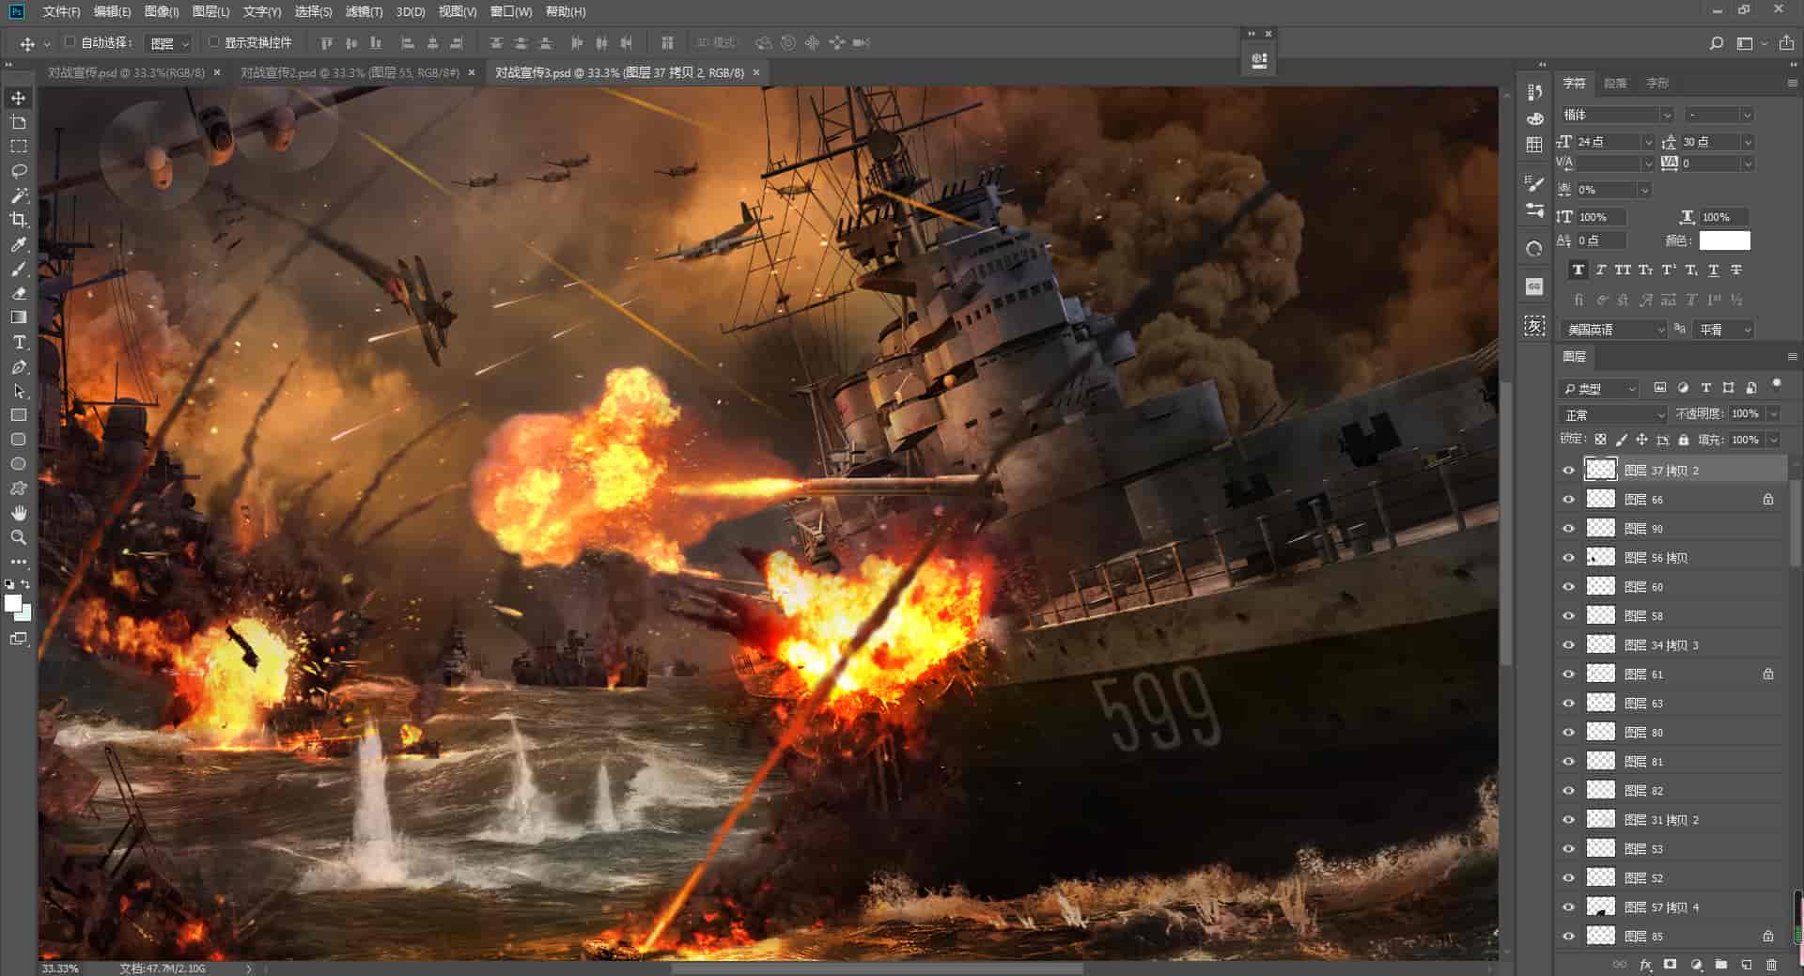Viewport: 1804px width, 976px height.
Task: Enable the 自动选择 checkbox
Action: (x=70, y=42)
